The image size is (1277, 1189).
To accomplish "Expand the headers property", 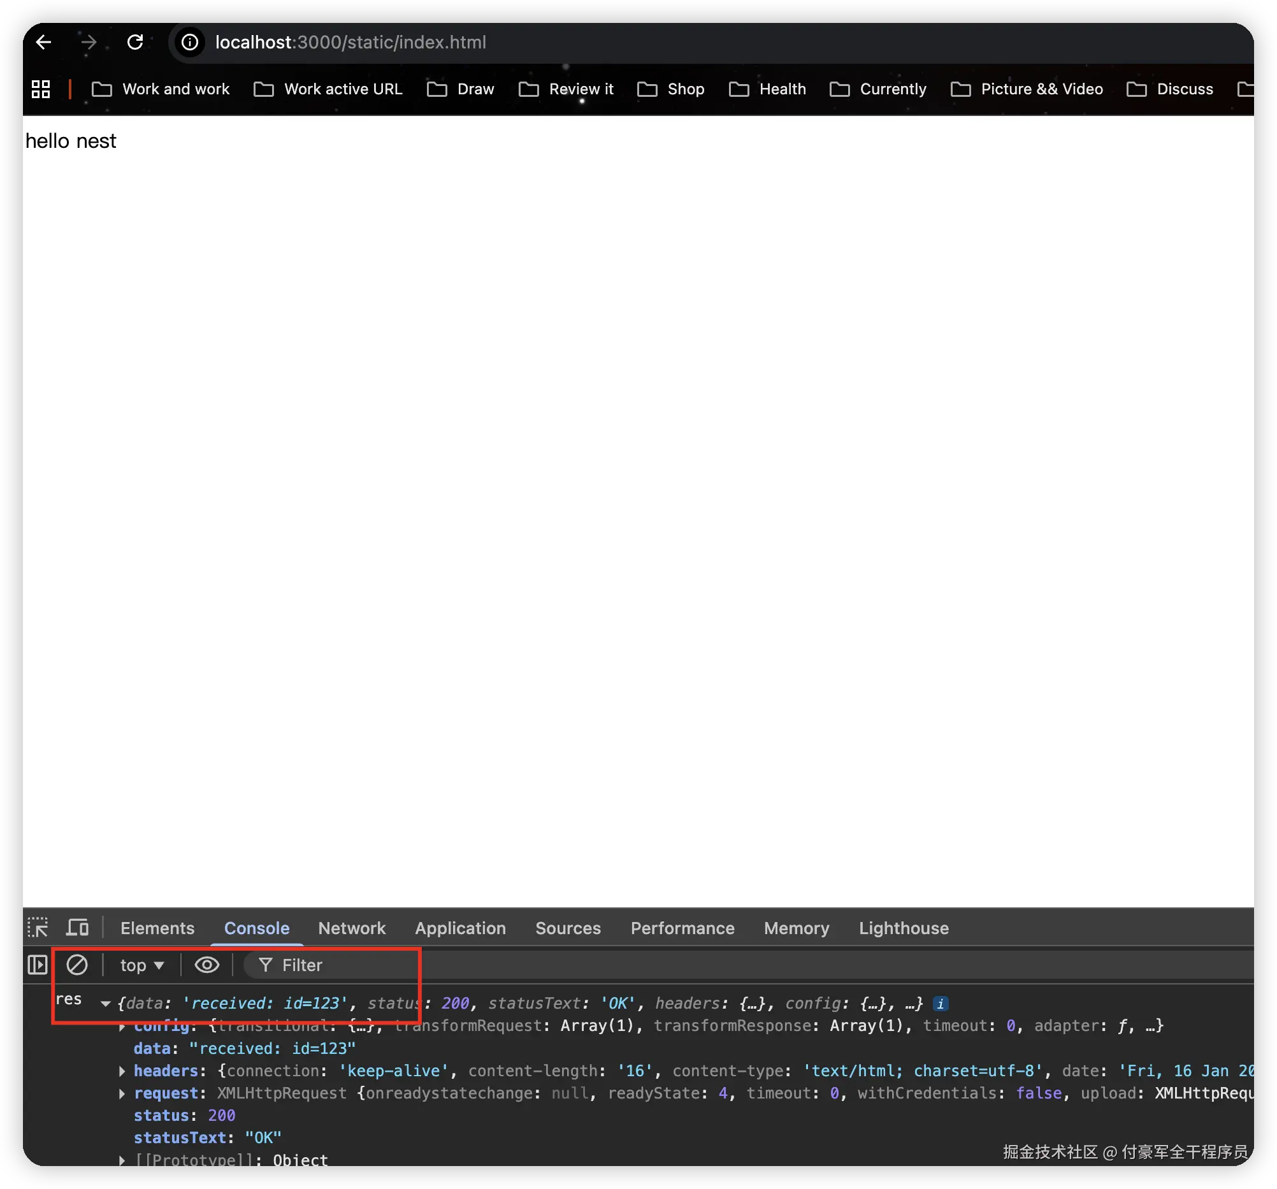I will [x=122, y=1071].
